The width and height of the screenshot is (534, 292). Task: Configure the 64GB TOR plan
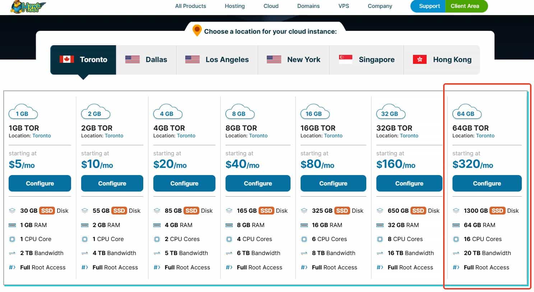pos(487,183)
